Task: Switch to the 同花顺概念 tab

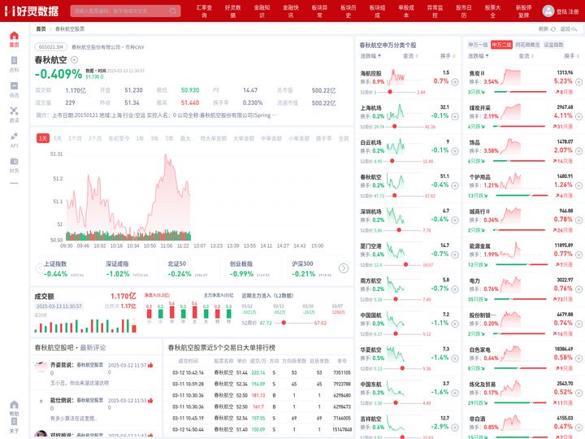Action: pos(527,45)
